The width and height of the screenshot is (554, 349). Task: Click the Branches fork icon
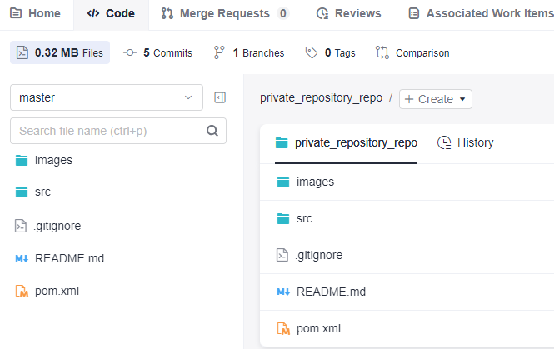pyautogui.click(x=219, y=52)
